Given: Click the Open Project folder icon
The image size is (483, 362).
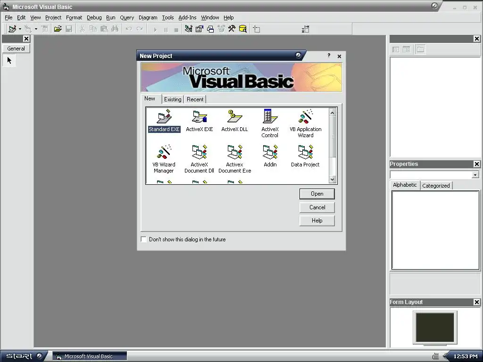Looking at the screenshot, I should click(x=58, y=29).
